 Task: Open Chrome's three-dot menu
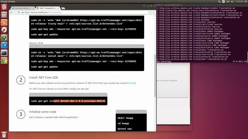pyautogui.click(x=154, y=12)
